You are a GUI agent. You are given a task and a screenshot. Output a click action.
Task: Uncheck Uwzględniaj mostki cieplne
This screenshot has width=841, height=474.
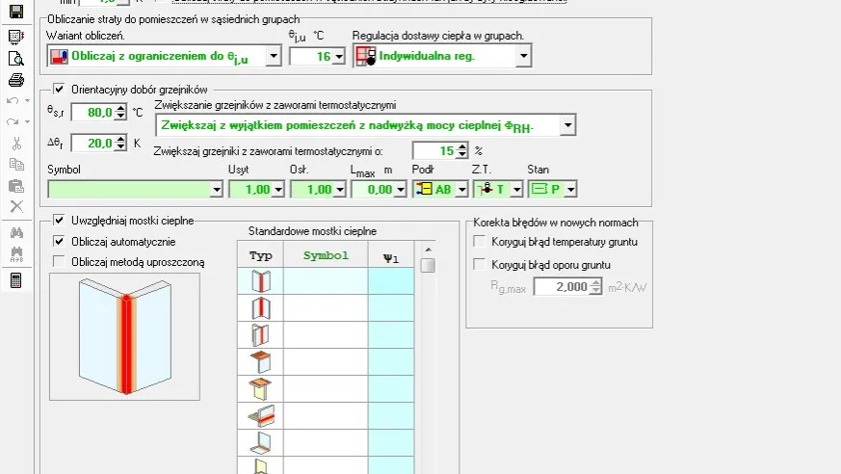click(59, 221)
